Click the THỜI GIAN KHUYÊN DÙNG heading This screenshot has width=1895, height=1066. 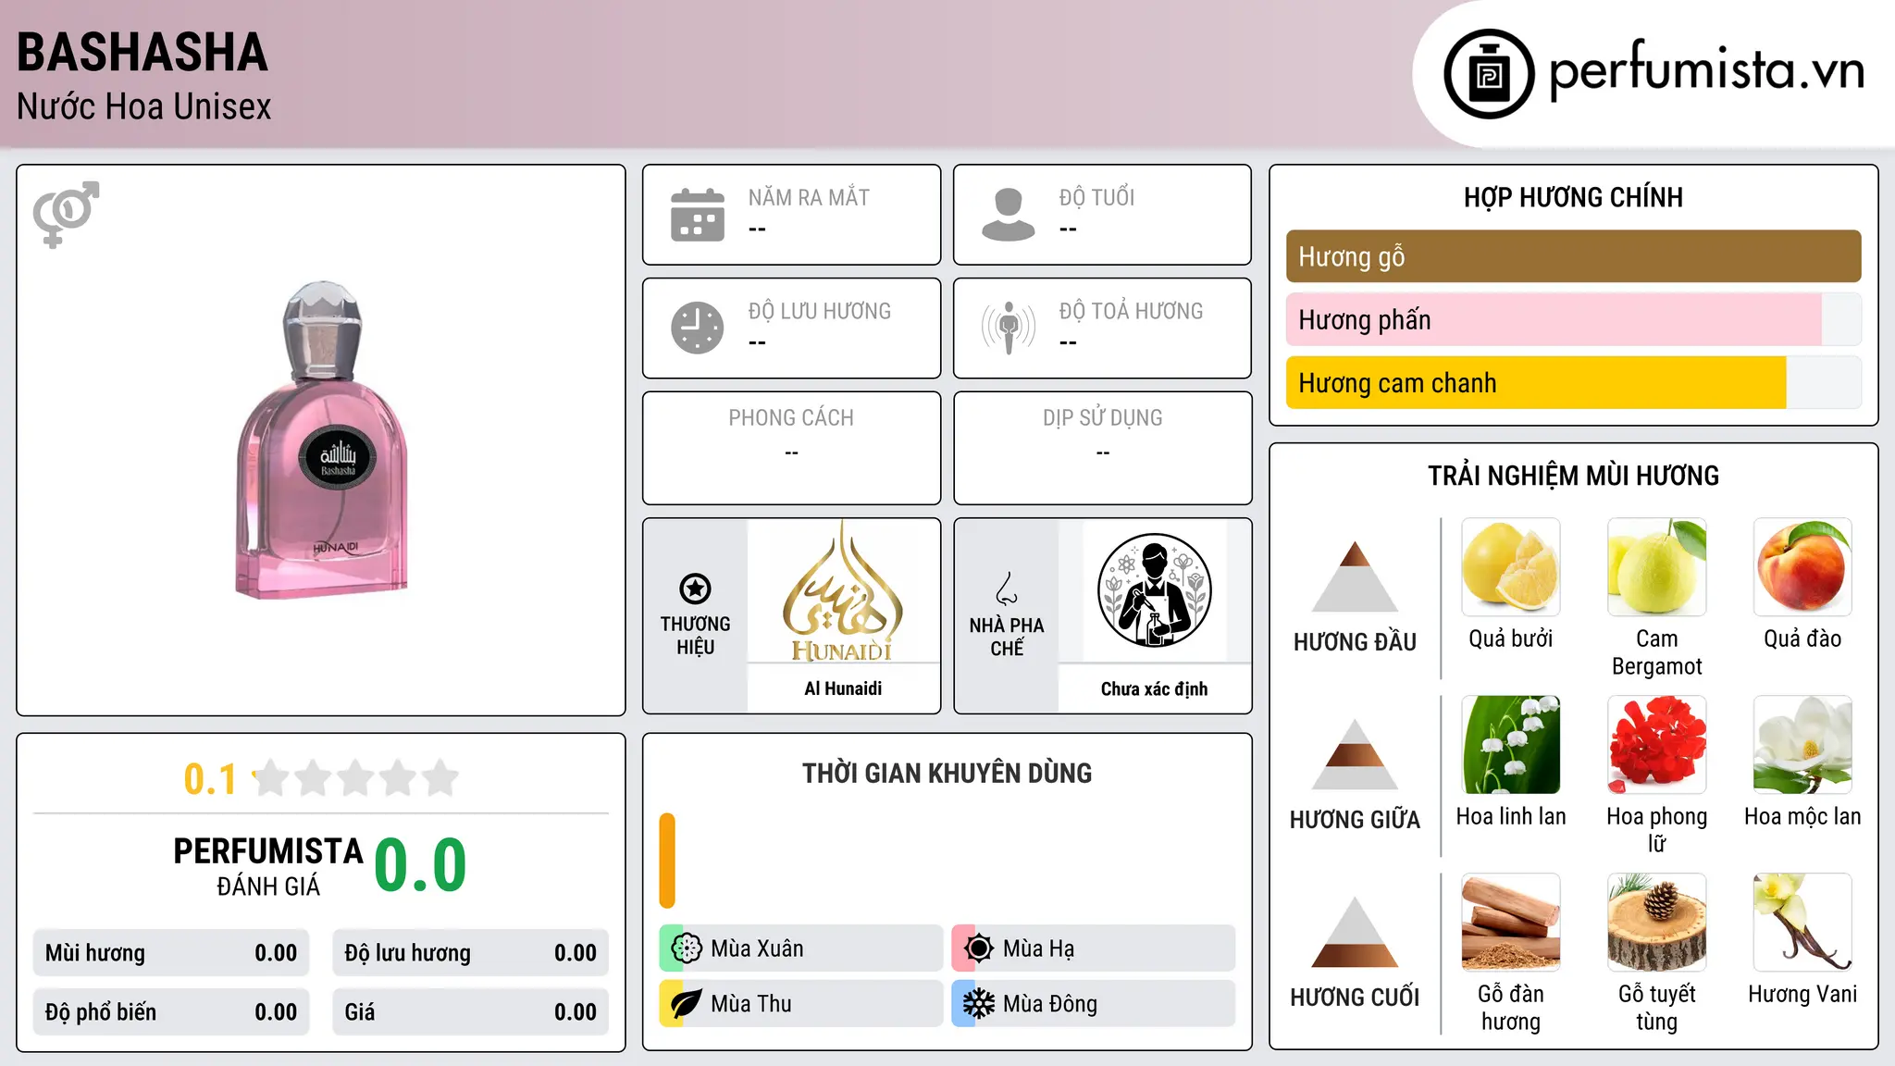(947, 773)
